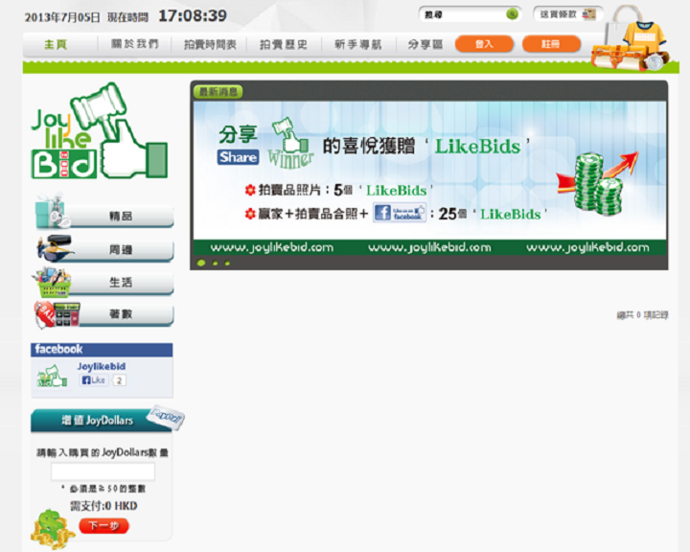Click the shopping bag graphic in header
The height and width of the screenshot is (552, 690).
tap(631, 38)
